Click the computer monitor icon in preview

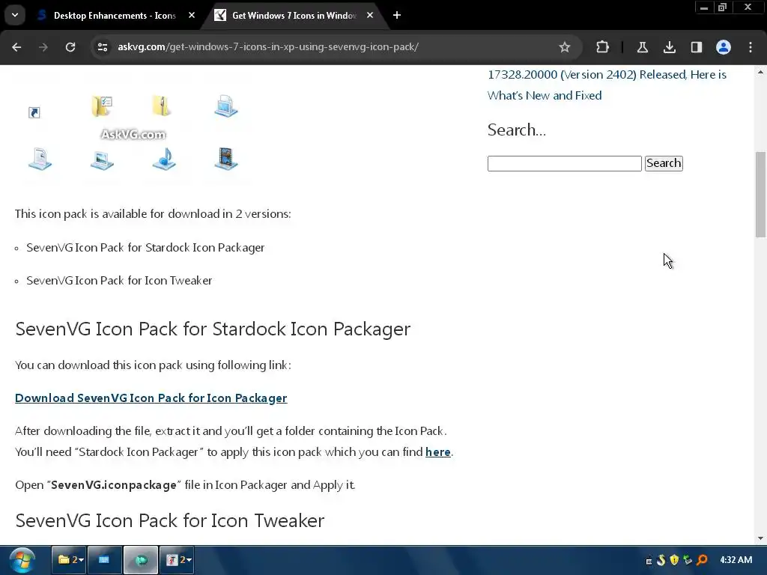[x=226, y=106]
